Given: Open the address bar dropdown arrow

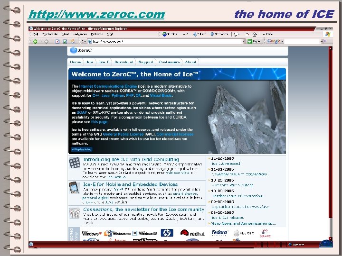Looking at the screenshot, I should 244,41.
